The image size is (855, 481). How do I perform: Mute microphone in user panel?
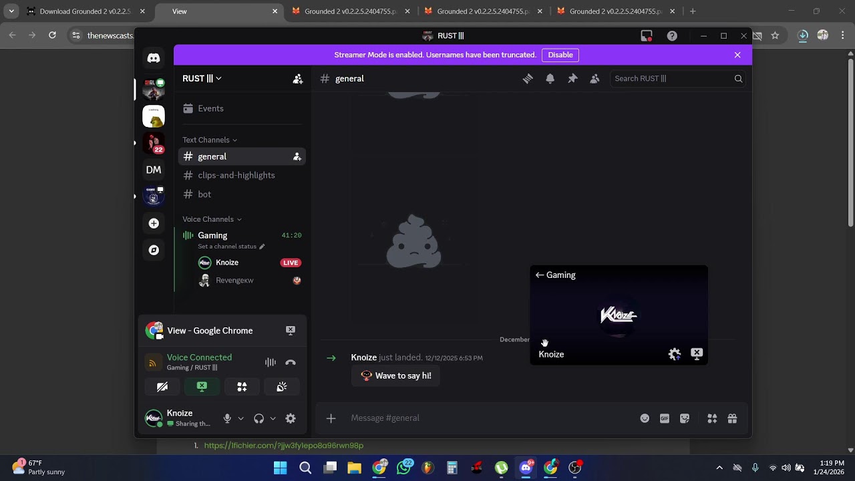227,418
